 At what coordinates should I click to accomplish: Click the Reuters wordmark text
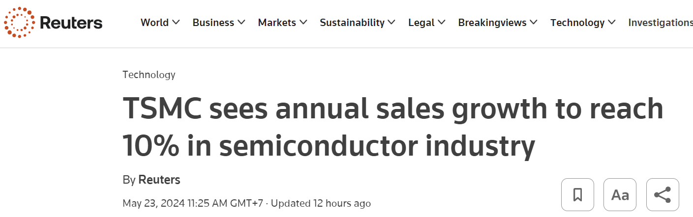click(71, 23)
